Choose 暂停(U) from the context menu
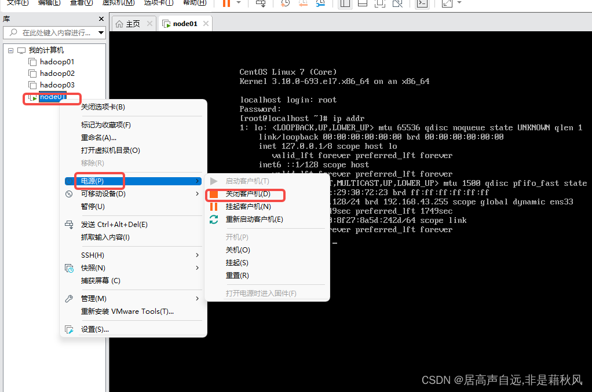 93,207
